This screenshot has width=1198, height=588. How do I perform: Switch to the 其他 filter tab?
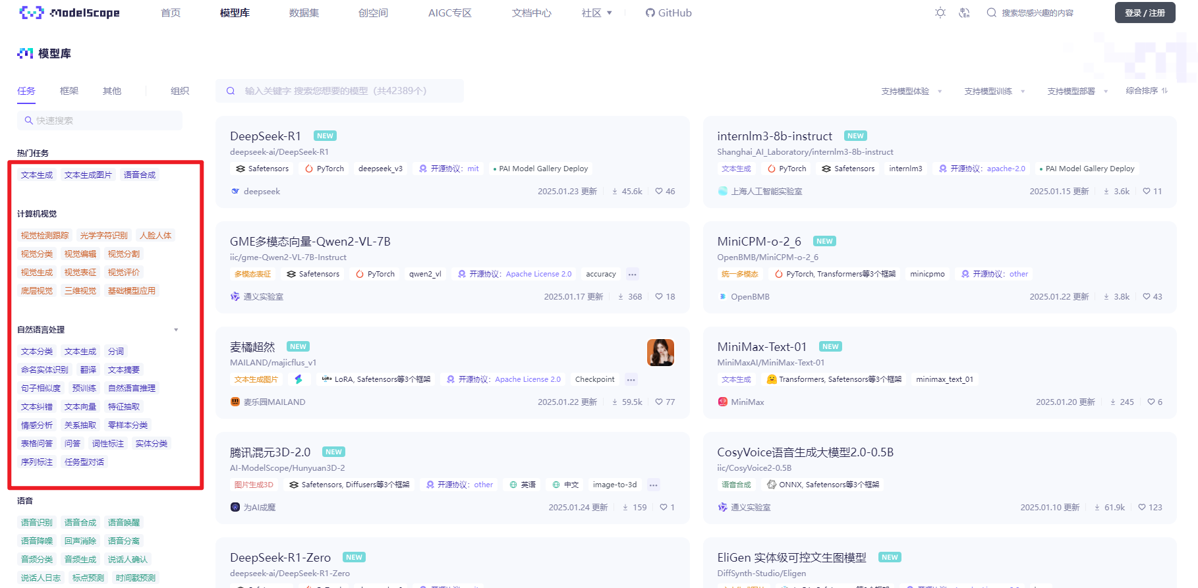[112, 91]
